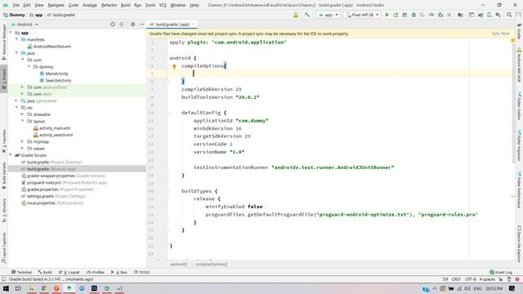Click the Sync Now link
523x294 pixels.
pyautogui.click(x=500, y=33)
